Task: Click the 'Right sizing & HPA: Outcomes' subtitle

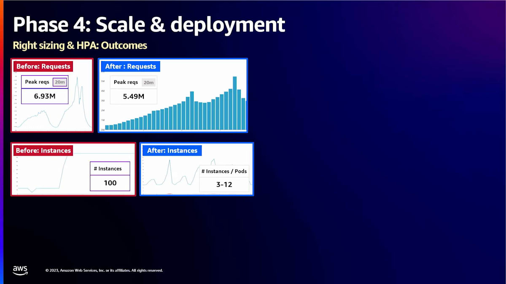Action: [x=80, y=45]
